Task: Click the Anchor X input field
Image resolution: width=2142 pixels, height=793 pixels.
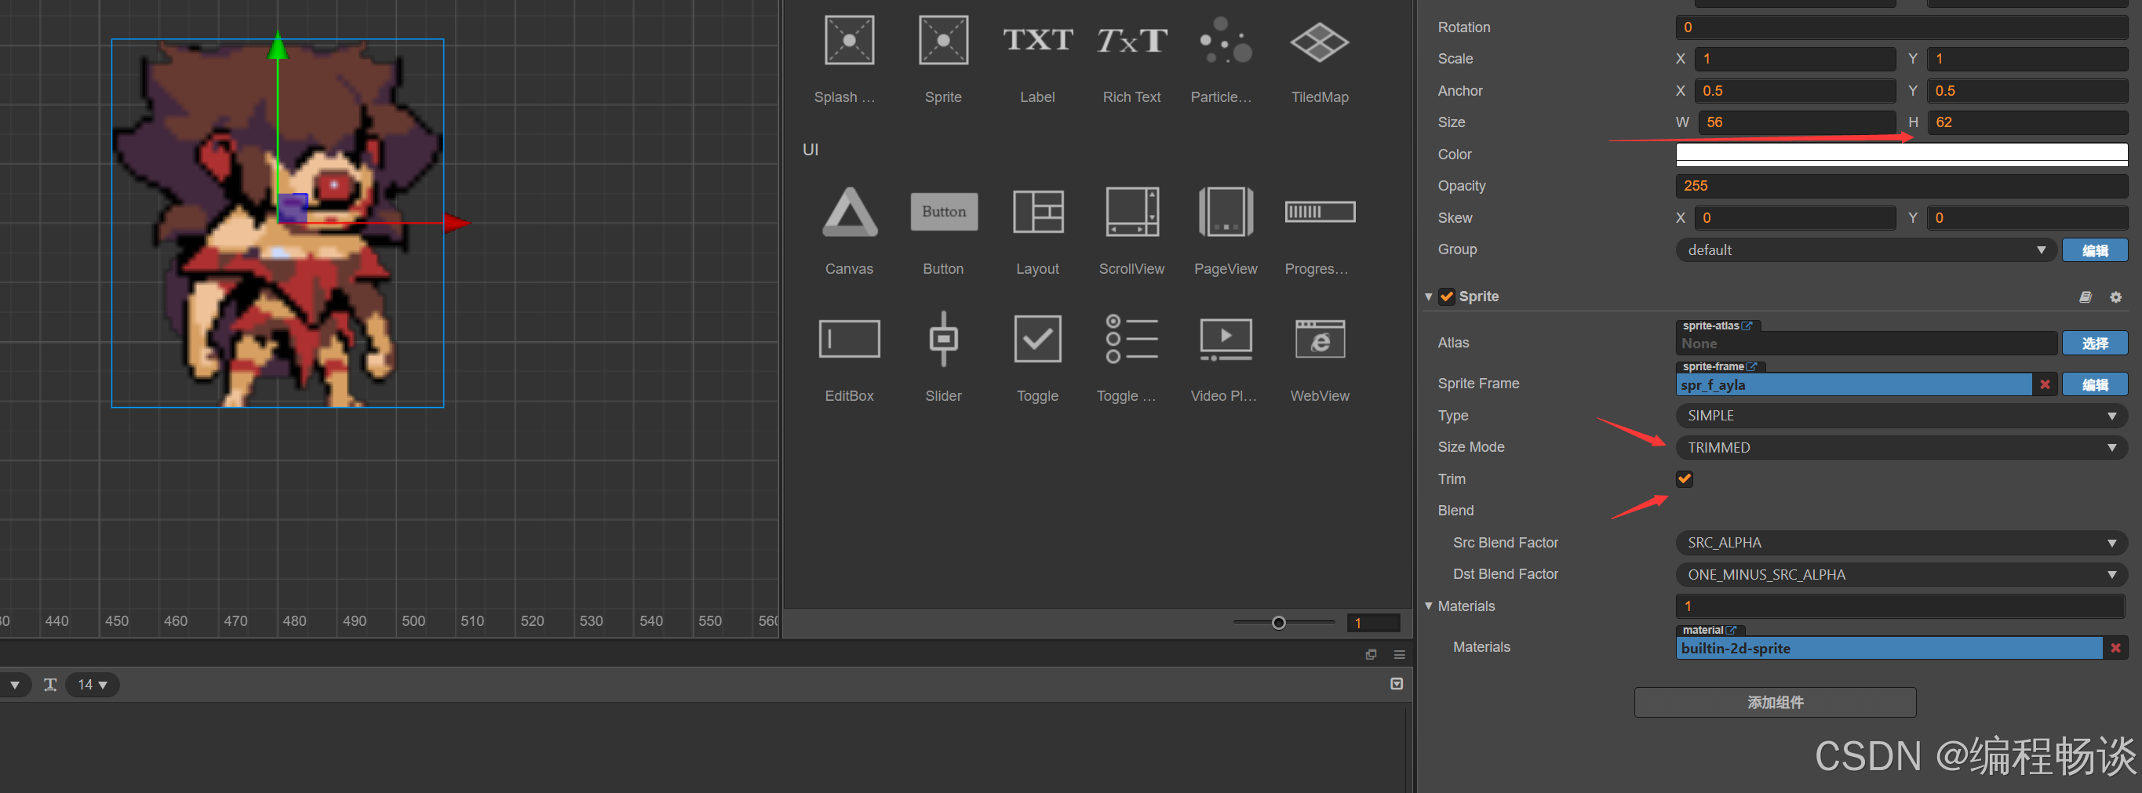Action: point(1796,91)
